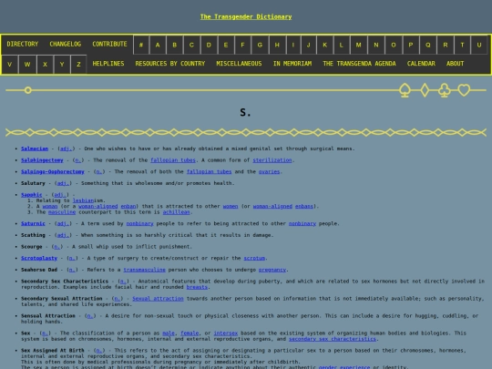Jump to letter J entries

[309, 45]
